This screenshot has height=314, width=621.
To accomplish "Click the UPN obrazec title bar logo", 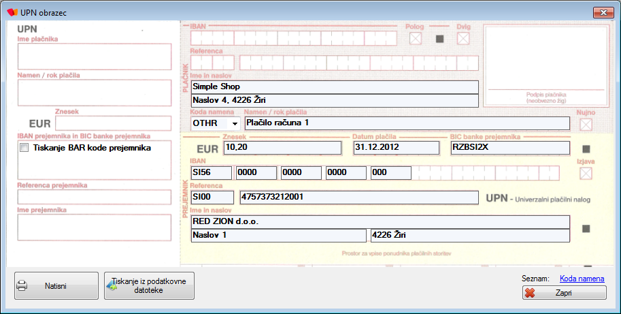I will (x=12, y=11).
